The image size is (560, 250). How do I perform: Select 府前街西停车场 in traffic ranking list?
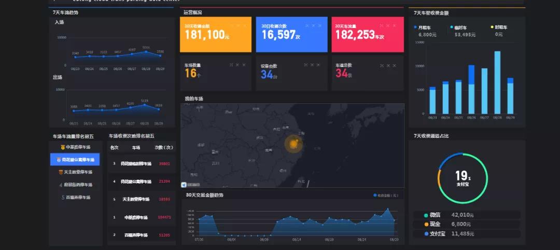[75, 185]
